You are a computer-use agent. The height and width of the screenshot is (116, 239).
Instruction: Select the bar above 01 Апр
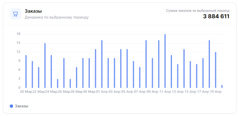(x=102, y=64)
